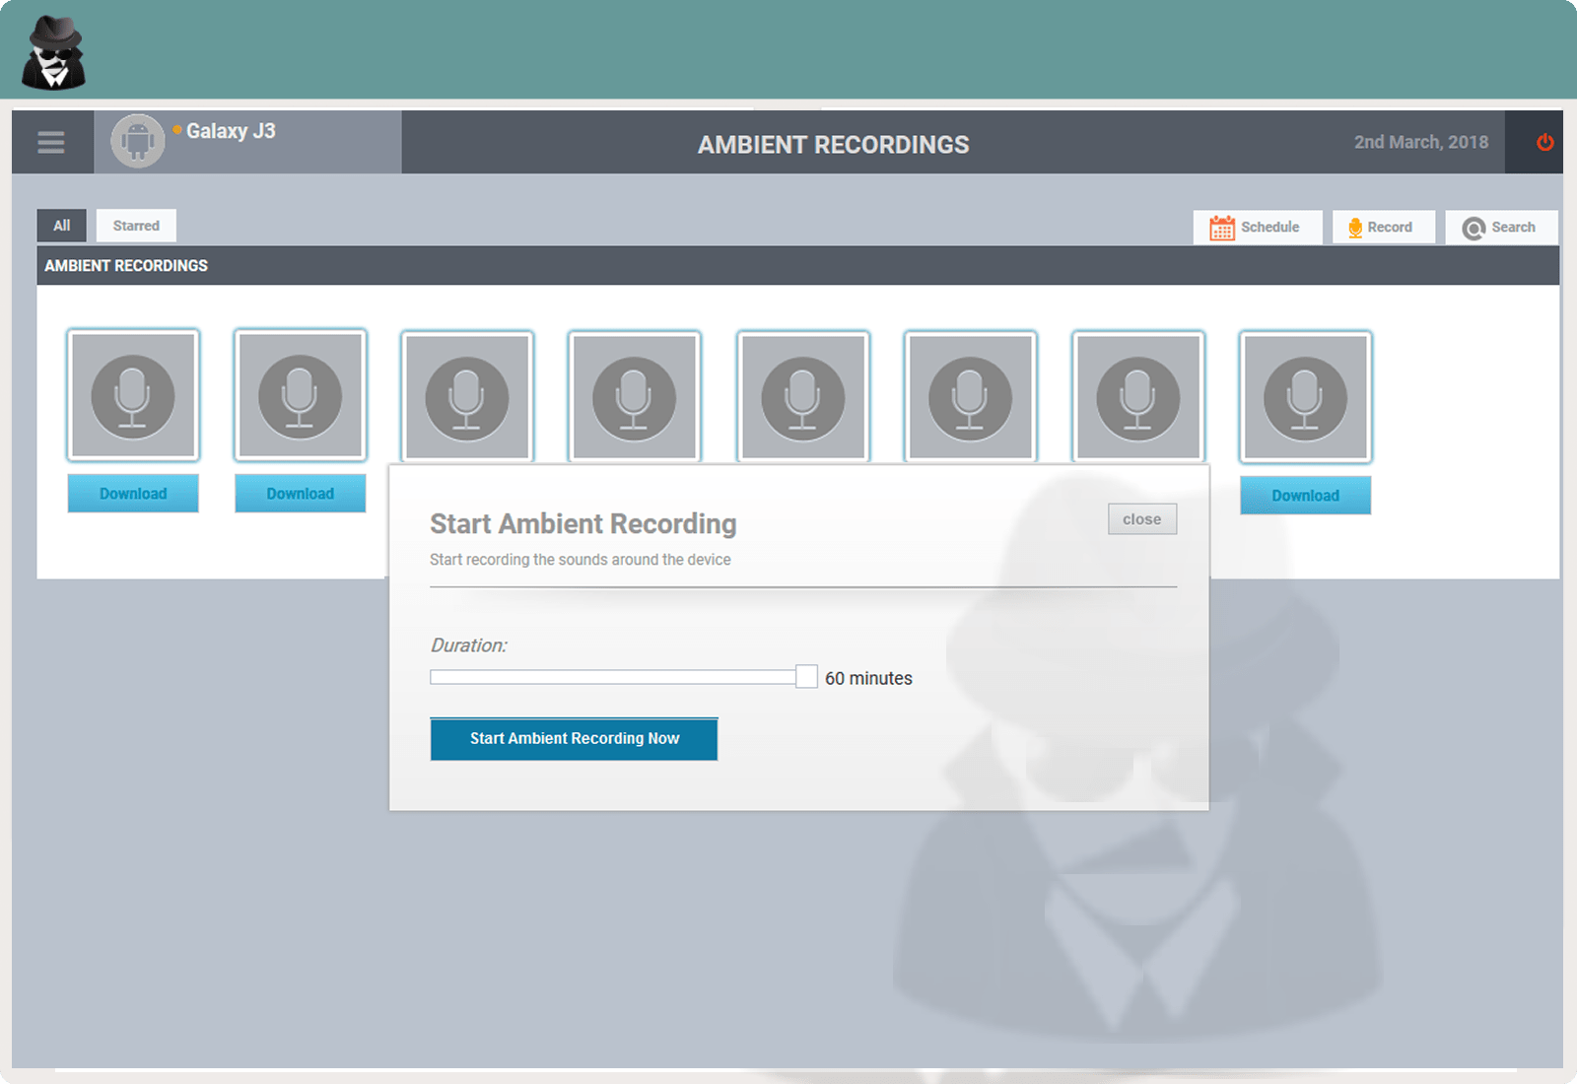Click the Duration slider handle
This screenshot has width=1577, height=1084.
(x=806, y=677)
